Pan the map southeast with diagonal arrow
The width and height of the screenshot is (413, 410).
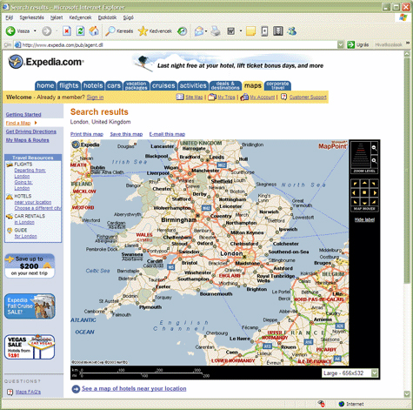[374, 202]
